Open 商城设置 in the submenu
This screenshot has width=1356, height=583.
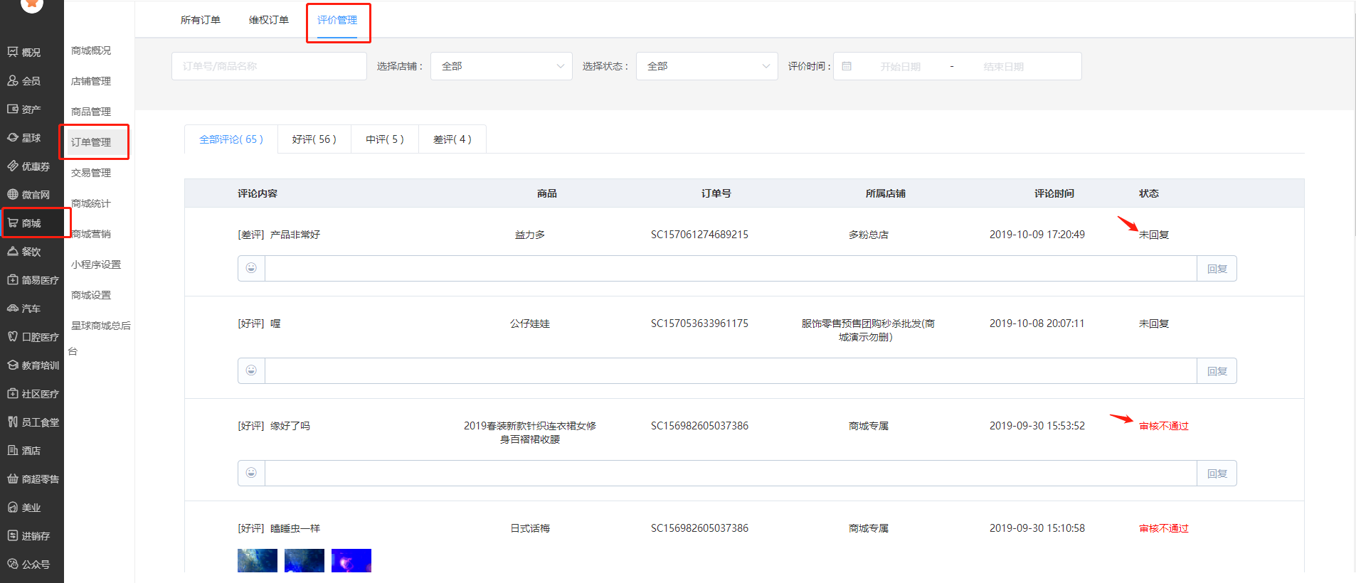pyautogui.click(x=91, y=295)
